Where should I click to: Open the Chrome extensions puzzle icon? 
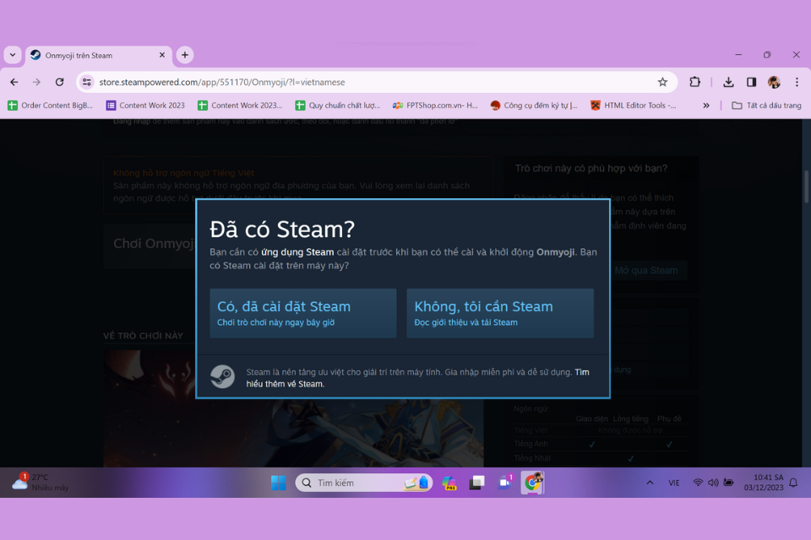[x=694, y=82]
